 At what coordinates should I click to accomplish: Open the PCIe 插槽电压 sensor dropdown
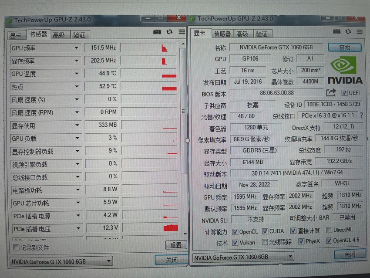click(x=78, y=228)
